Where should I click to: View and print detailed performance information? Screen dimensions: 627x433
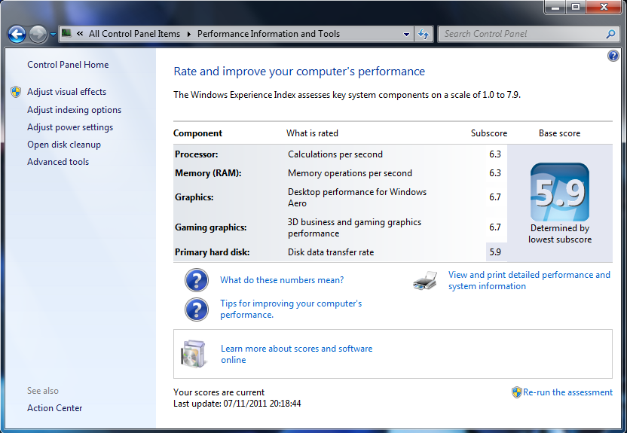529,280
